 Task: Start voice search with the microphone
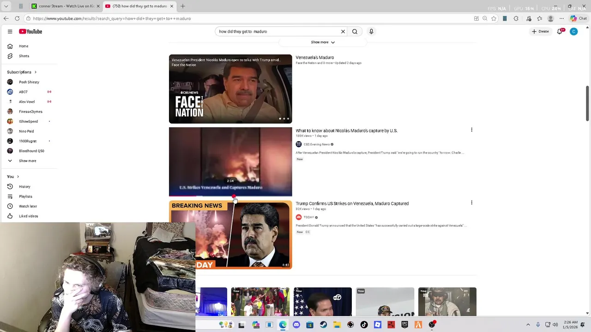371,31
